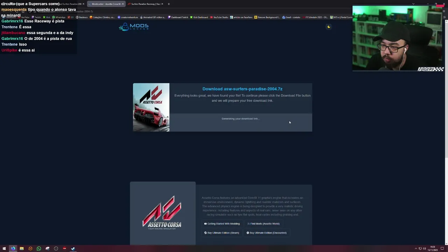Click Buy Ultimate Edition (Discounted) button

click(x=266, y=233)
